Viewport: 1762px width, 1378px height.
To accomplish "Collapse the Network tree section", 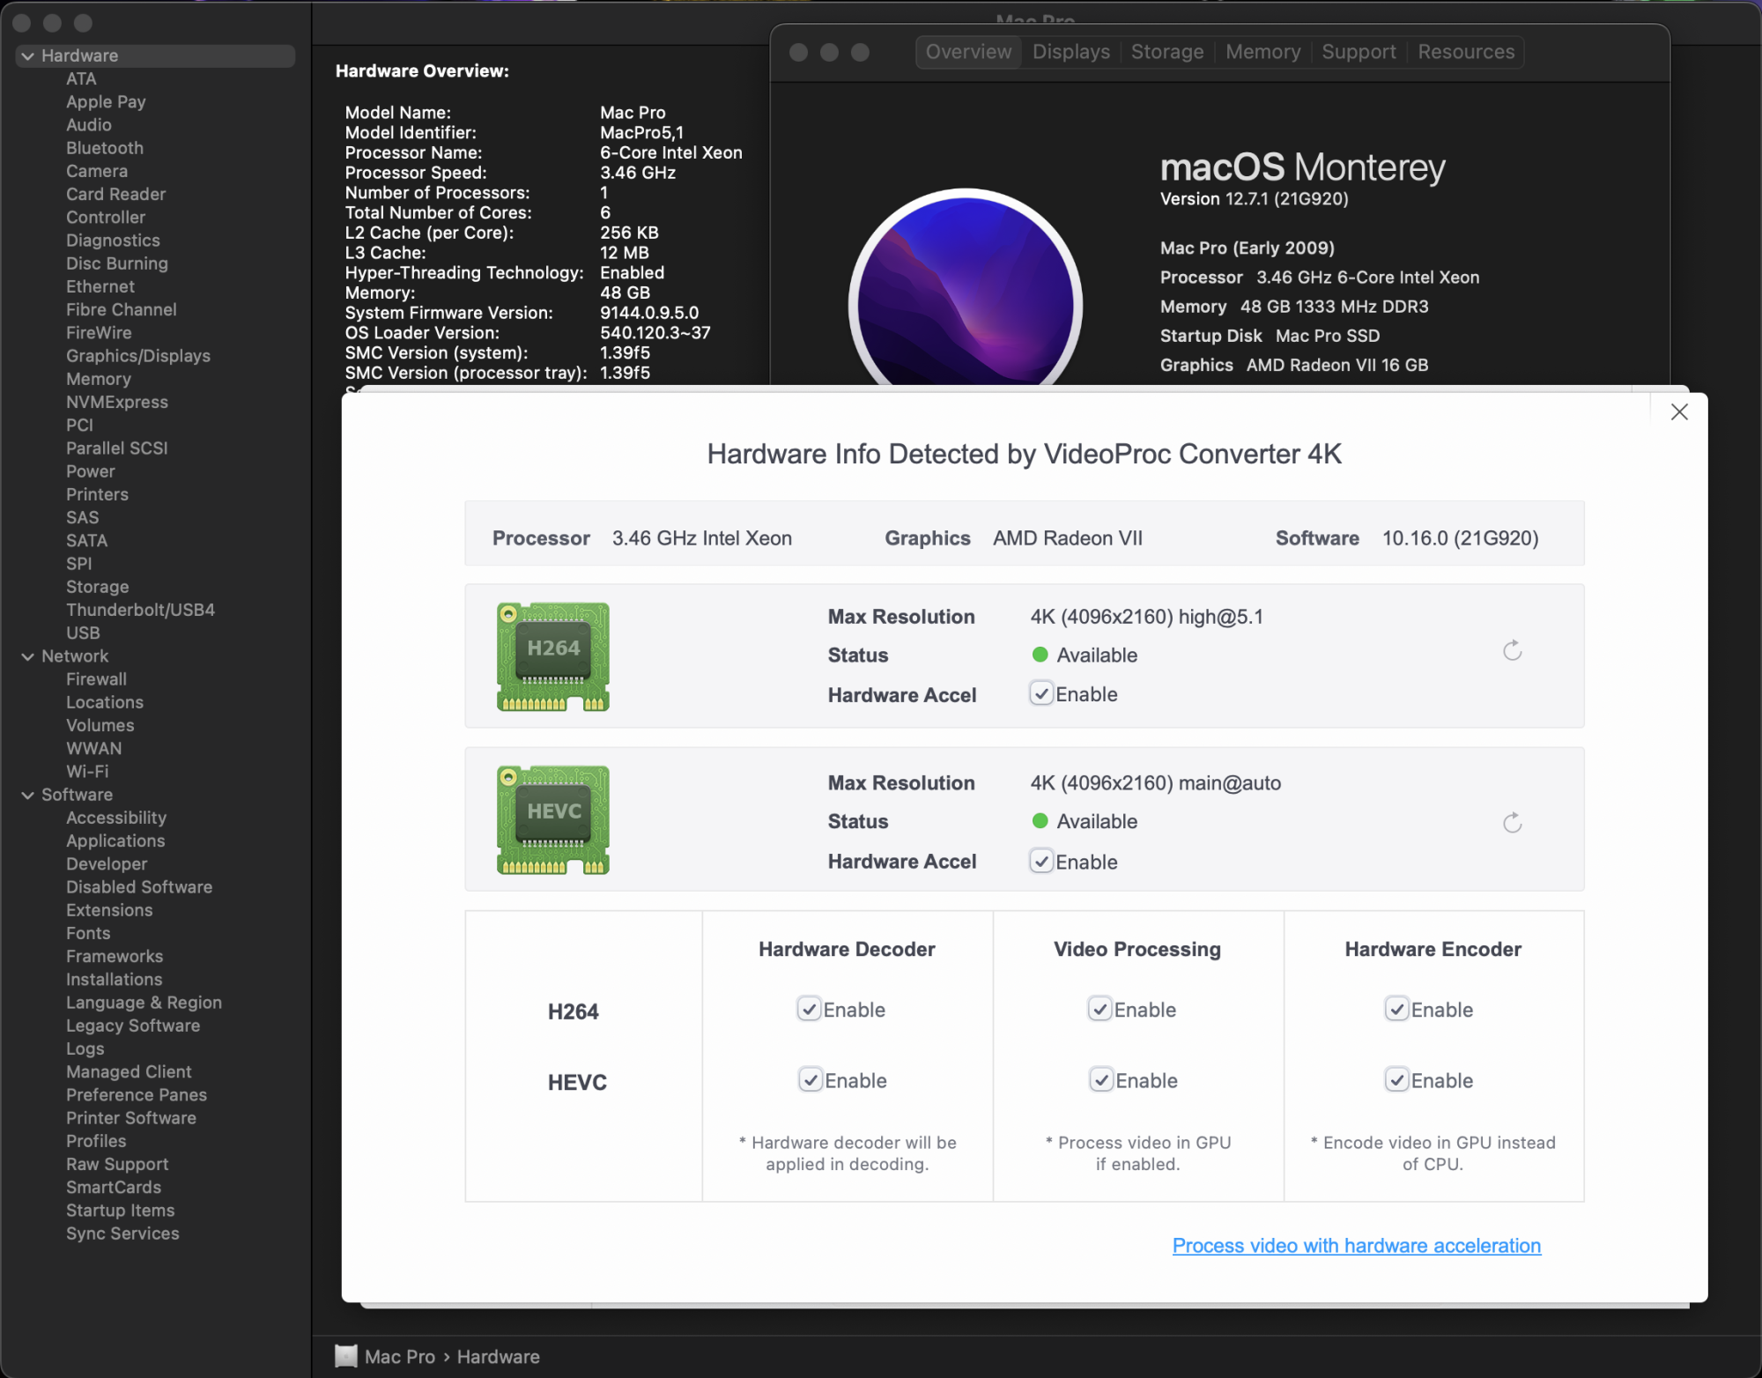I will [x=28, y=656].
